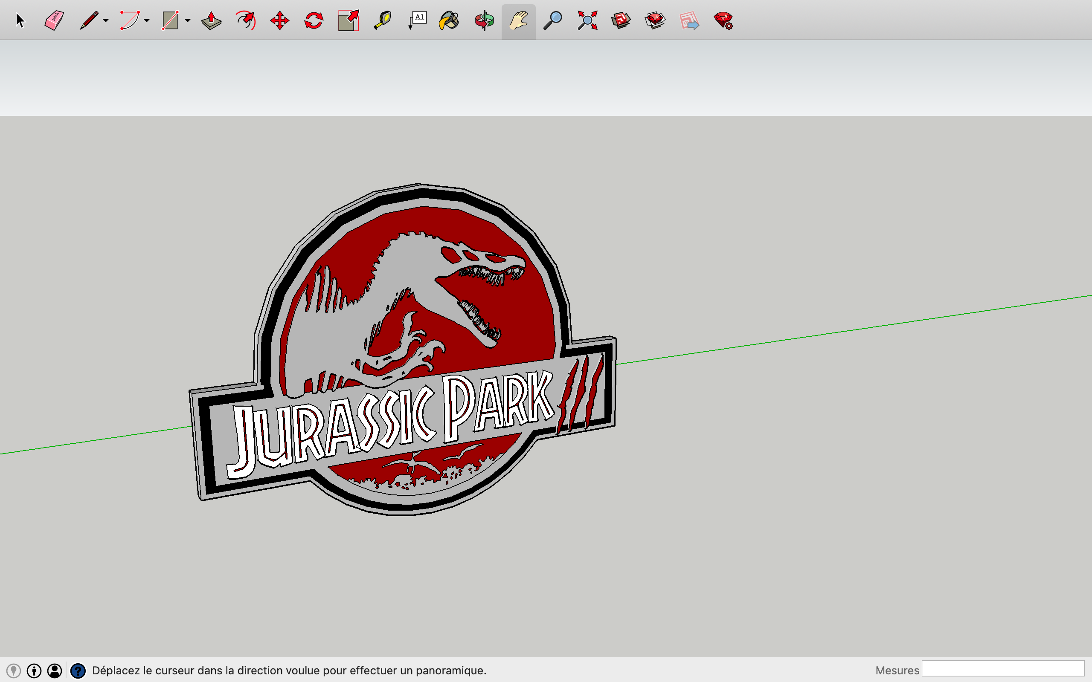Select the arrow Select tool
Viewport: 1092px width, 682px height.
click(x=20, y=21)
